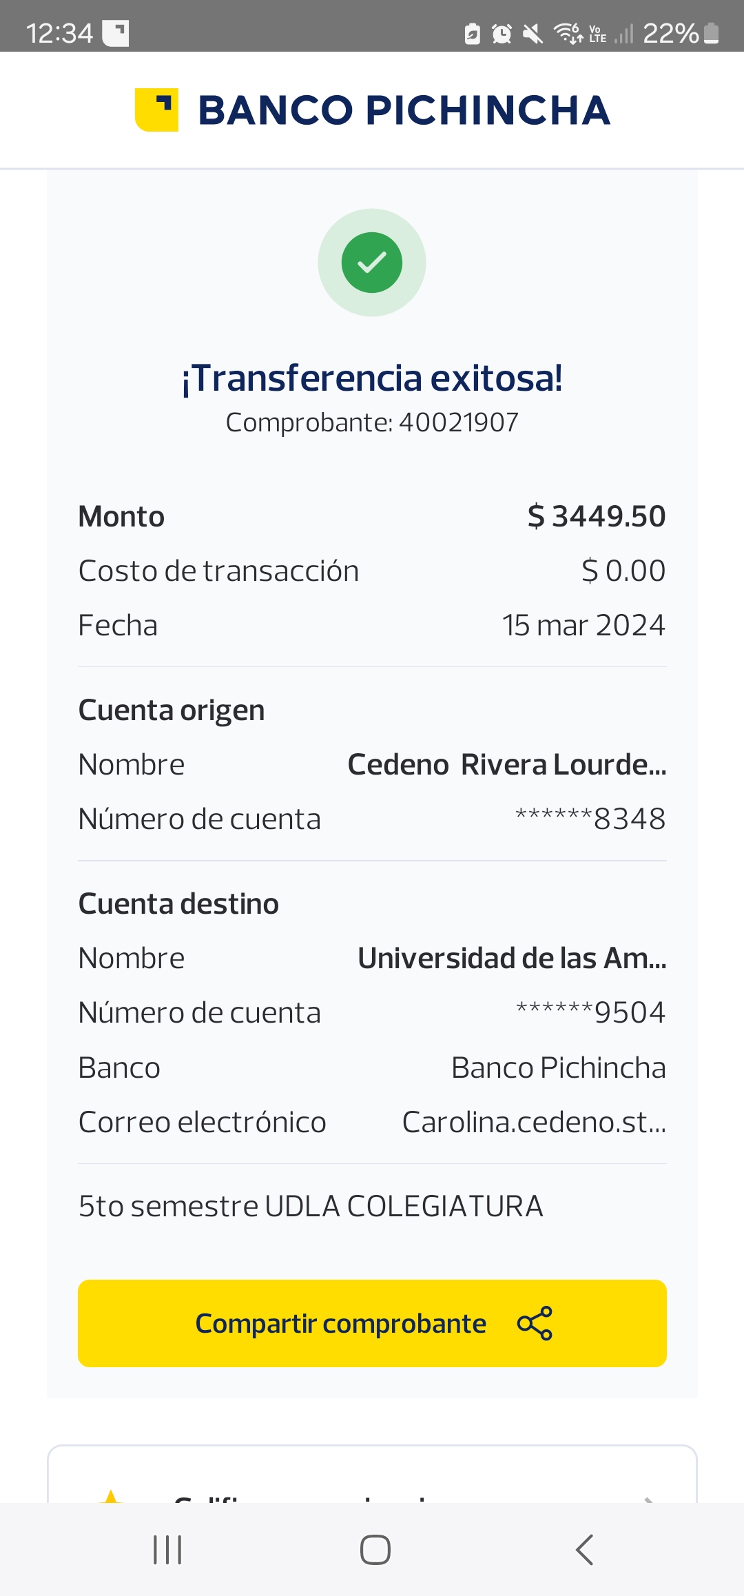Tap the Monto amount $ 3449.50
Screen dimensions: 744x1596
coord(597,516)
